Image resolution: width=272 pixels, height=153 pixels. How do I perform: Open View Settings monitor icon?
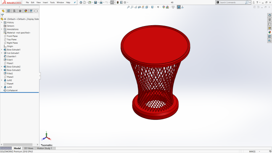[173, 7]
